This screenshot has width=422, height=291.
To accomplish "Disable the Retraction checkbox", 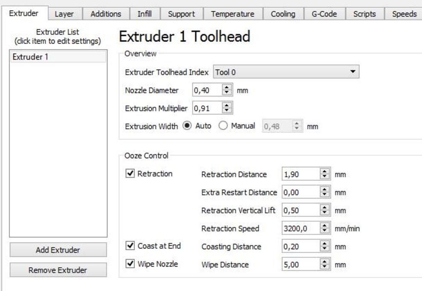I will [x=130, y=174].
